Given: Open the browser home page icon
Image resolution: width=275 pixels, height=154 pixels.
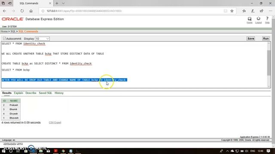Looking at the screenshot, I should (x=31, y=11).
